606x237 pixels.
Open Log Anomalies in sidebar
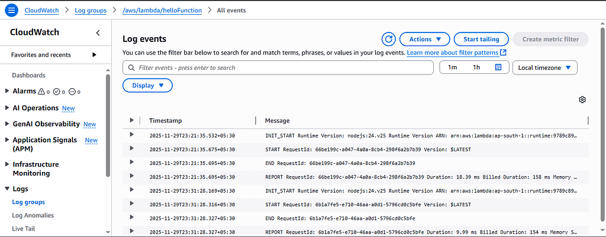[33, 215]
